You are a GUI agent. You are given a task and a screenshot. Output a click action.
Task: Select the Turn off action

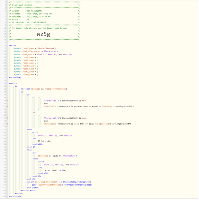click(45, 142)
